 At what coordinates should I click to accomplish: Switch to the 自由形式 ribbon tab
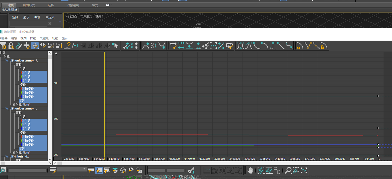(29, 5)
